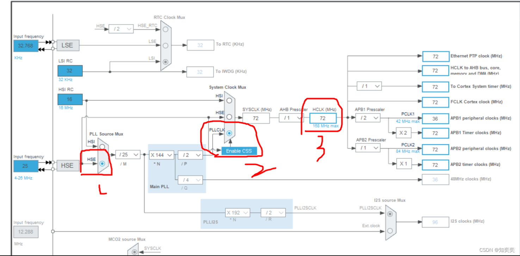Screen dimensions: 520x256
Task: Open the /25 PLL M divider dropdown
Action: coord(128,155)
